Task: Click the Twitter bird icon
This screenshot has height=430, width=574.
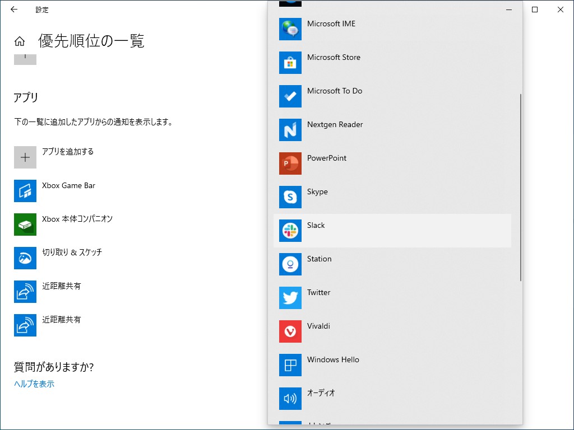Action: [x=290, y=298]
